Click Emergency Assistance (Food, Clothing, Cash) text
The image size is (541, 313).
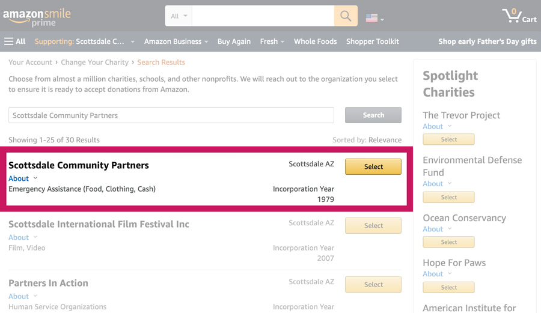click(82, 189)
